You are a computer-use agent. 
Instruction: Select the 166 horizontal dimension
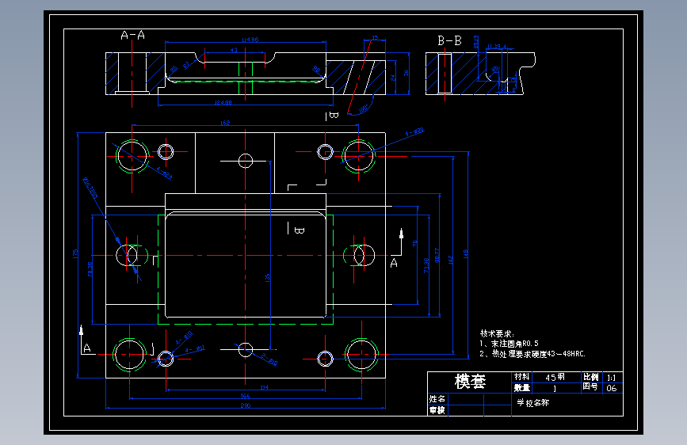pos(246,396)
